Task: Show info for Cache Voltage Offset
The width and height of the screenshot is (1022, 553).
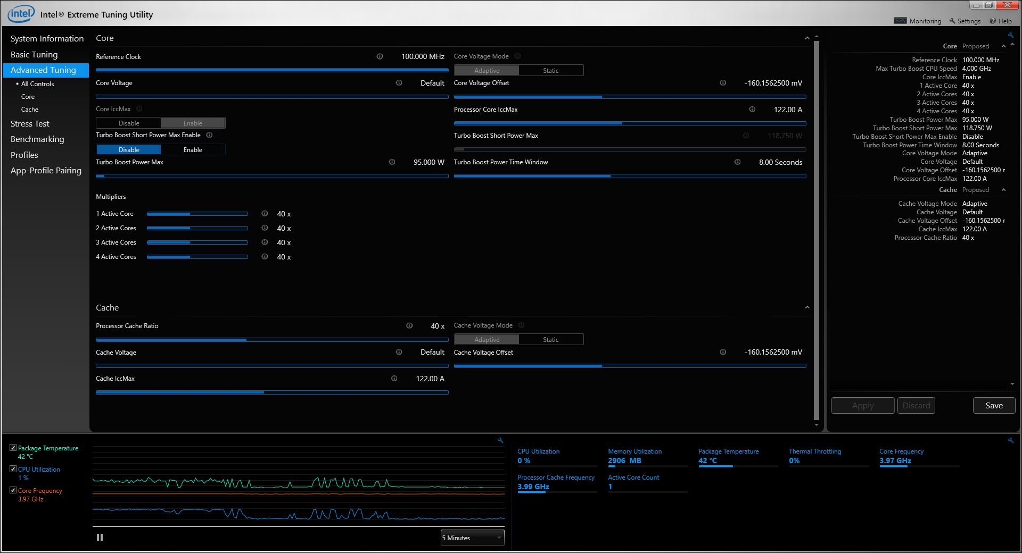Action: [x=723, y=352]
